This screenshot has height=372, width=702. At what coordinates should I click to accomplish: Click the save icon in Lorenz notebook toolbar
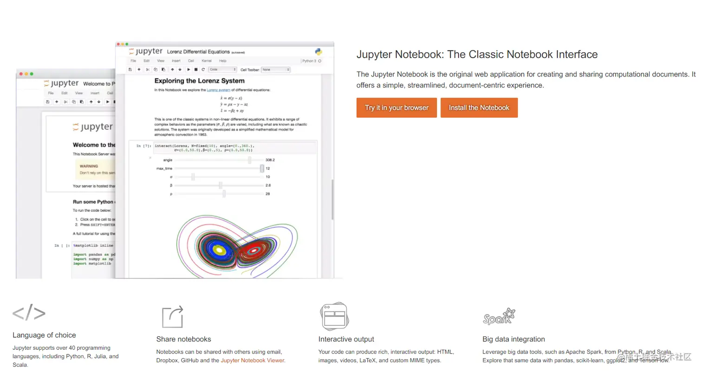[x=130, y=69]
